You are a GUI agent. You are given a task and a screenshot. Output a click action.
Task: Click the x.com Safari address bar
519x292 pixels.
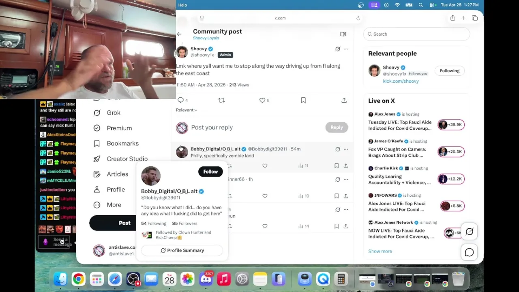pyautogui.click(x=280, y=18)
